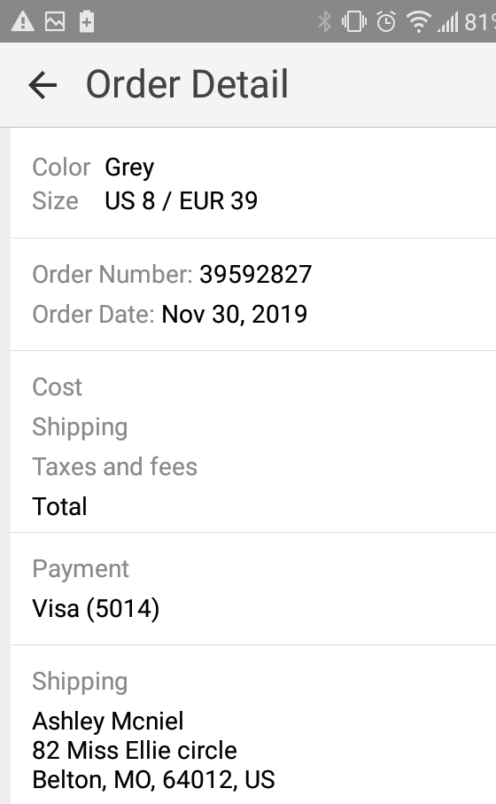The width and height of the screenshot is (496, 804).
Task: Tap the Grey color value
Action: coord(129,168)
